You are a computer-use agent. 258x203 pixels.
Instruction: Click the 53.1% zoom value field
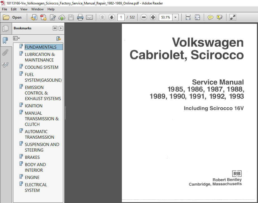[165, 17]
